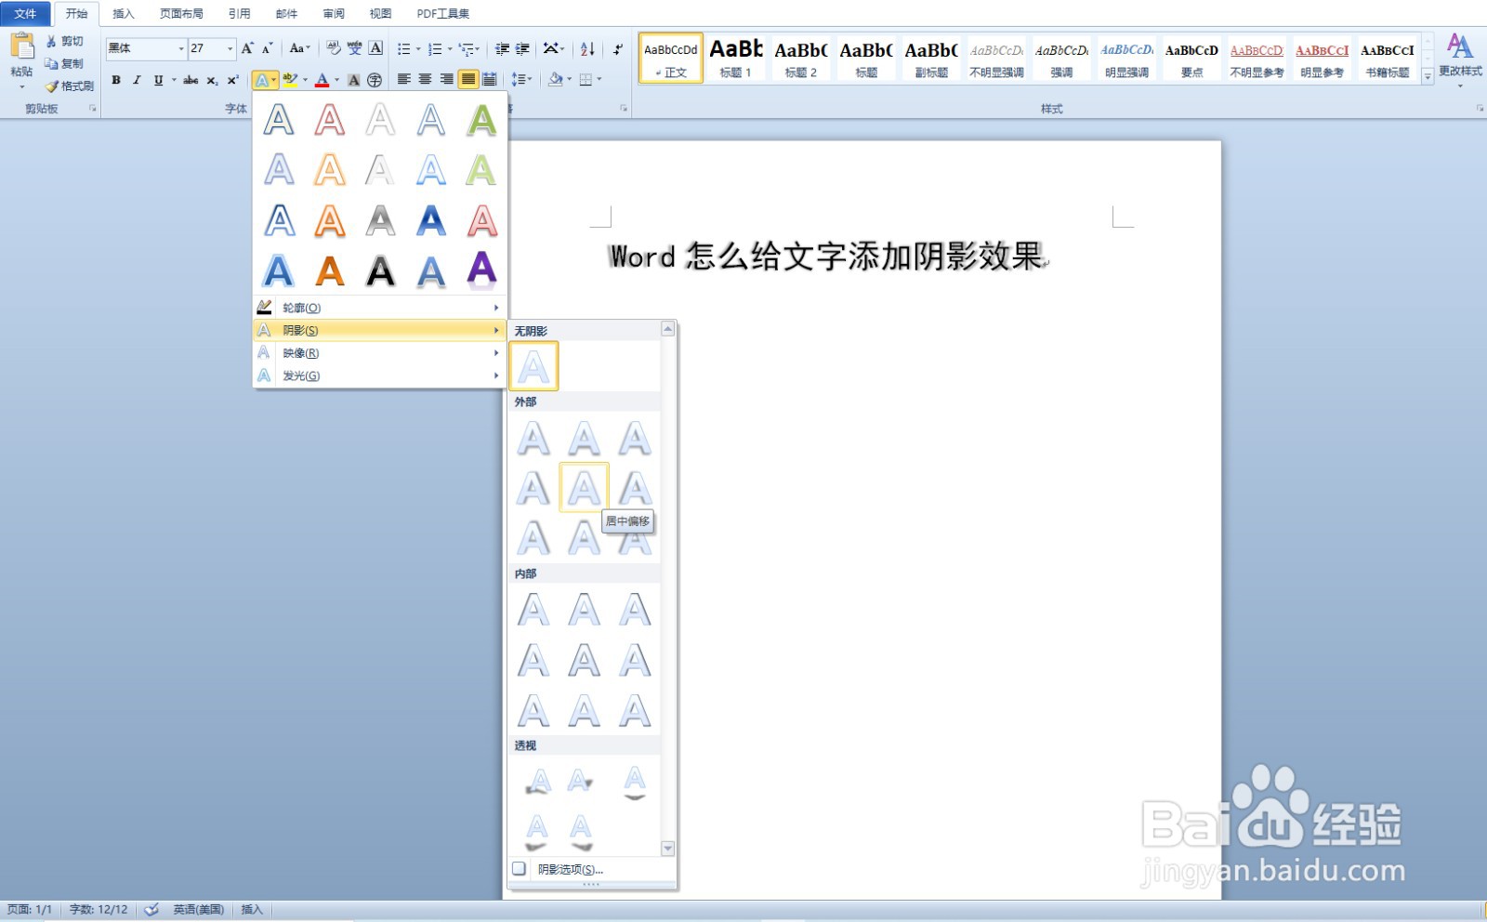Screen dimensions: 1487x922
Task: Open the Text Highlight Color button
Action: (291, 80)
